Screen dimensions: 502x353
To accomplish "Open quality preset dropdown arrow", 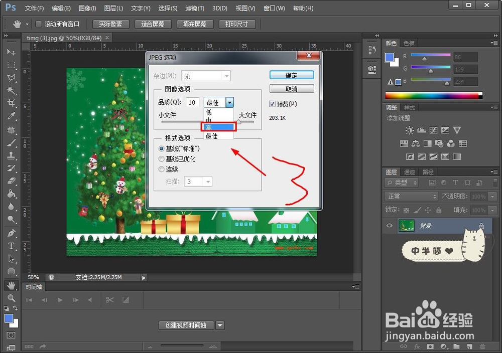I will [x=229, y=102].
